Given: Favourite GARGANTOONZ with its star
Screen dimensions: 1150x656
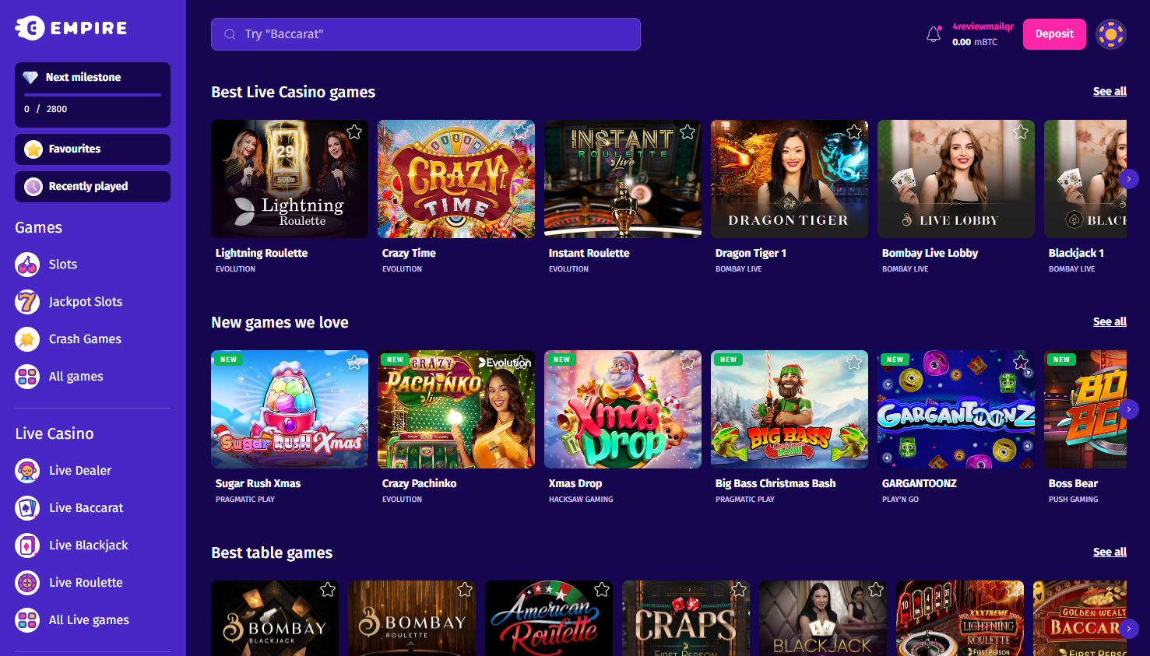Looking at the screenshot, I should pos(1021,363).
